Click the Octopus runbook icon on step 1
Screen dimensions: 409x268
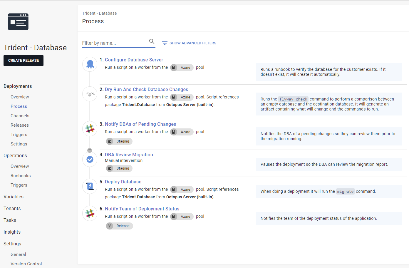[90, 64]
